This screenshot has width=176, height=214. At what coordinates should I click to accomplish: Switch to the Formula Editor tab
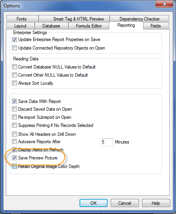coord(89,26)
